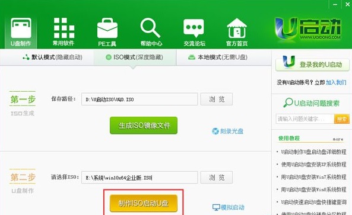This screenshot has height=215, width=352.
Task: Click 浏览 next to 请选择ISO
Action: coord(217,178)
